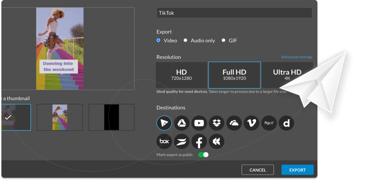Click the K-shaped destination icon after Facebook
The height and width of the screenshot is (180, 381).
[x=217, y=141]
